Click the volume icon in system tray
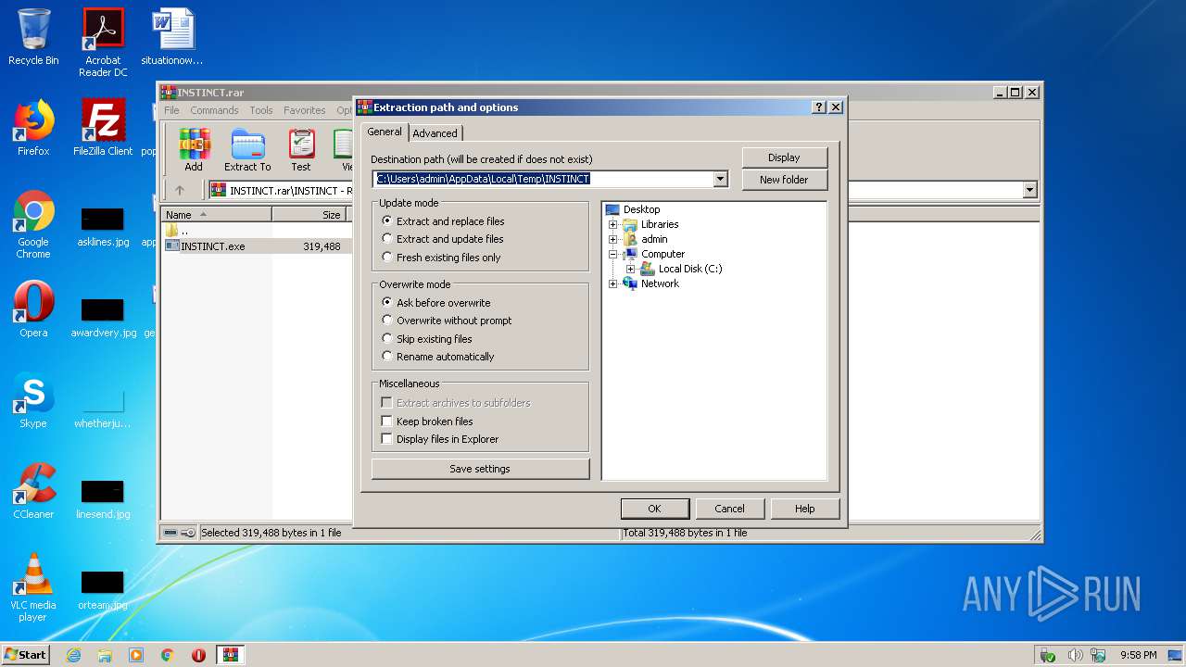1186x667 pixels. pyautogui.click(x=1075, y=655)
